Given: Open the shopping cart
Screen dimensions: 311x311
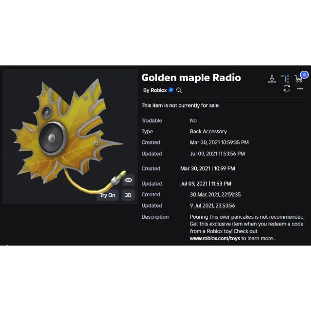Looking at the screenshot, I should pos(298,79).
